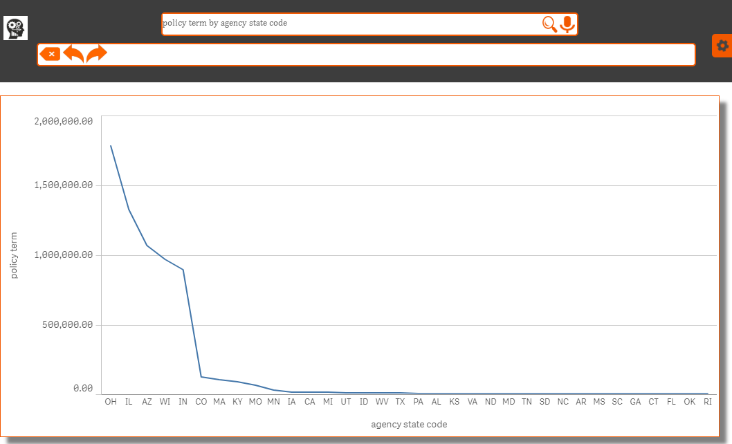Click the 1,000,000.00 y-axis value
The image size is (732, 444).
click(x=64, y=255)
